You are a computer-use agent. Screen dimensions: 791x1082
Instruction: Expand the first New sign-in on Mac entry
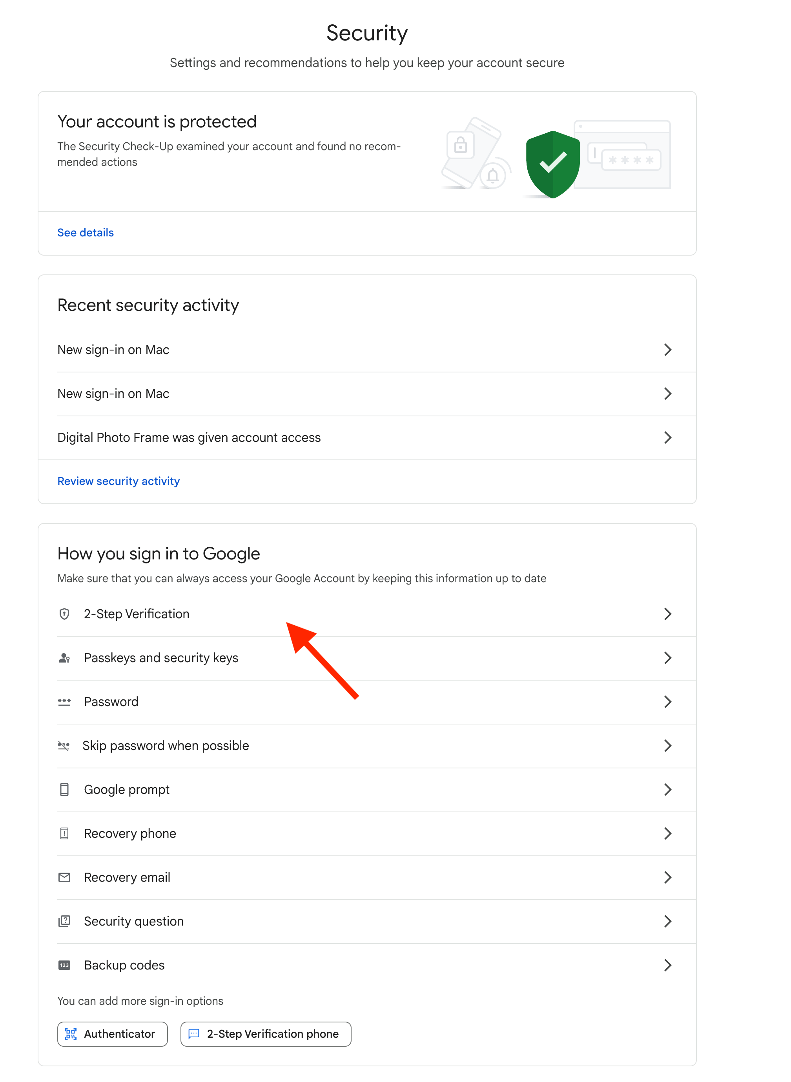point(669,350)
